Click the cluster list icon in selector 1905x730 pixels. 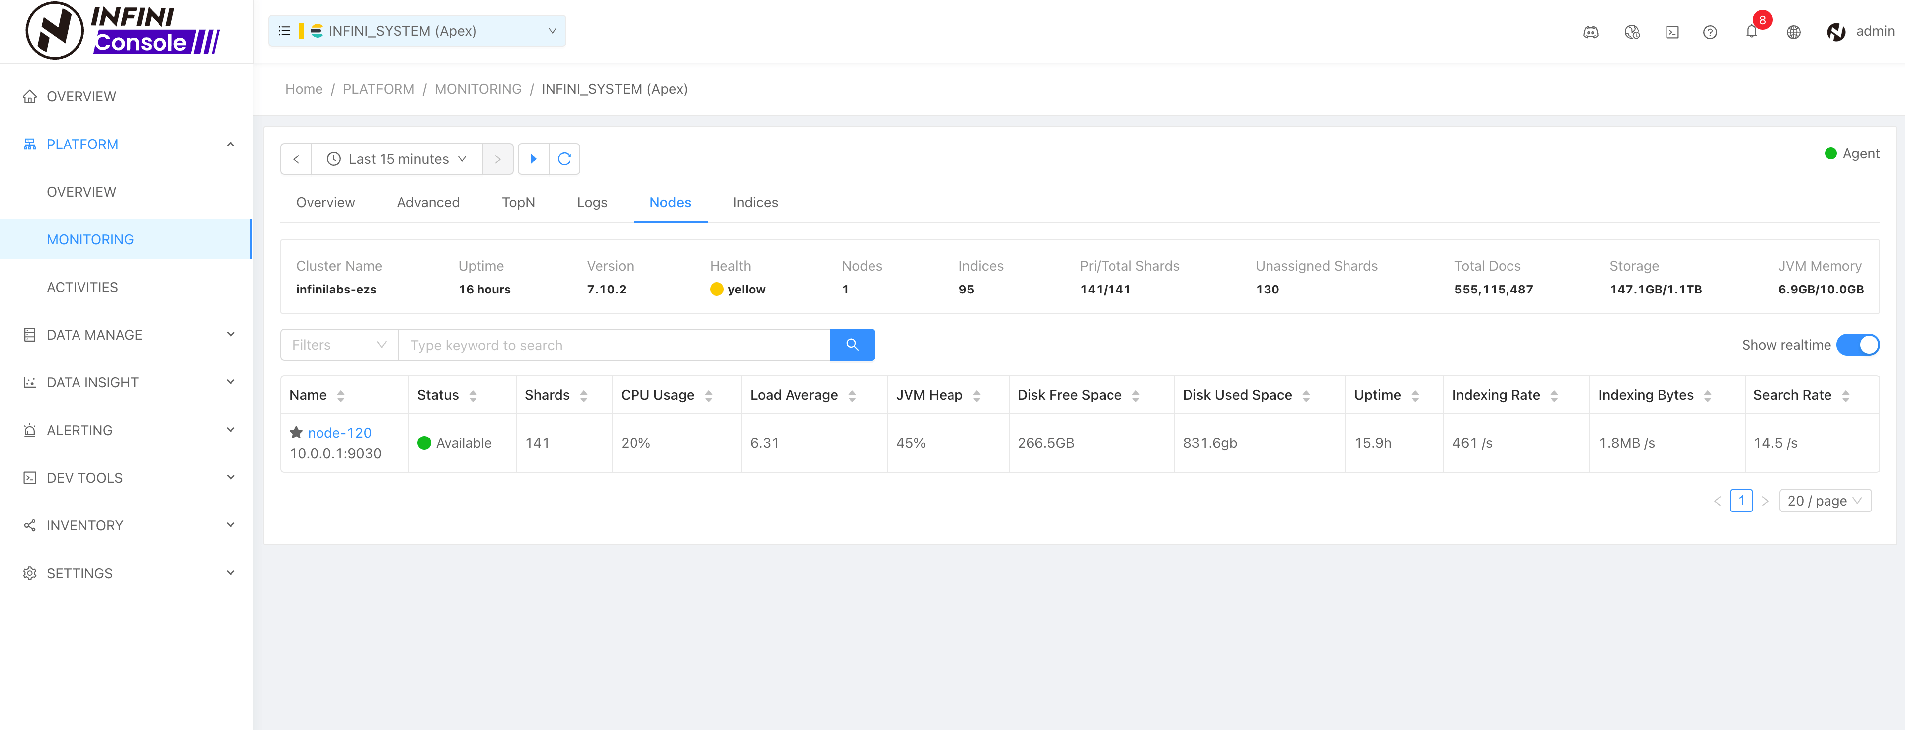click(x=284, y=31)
